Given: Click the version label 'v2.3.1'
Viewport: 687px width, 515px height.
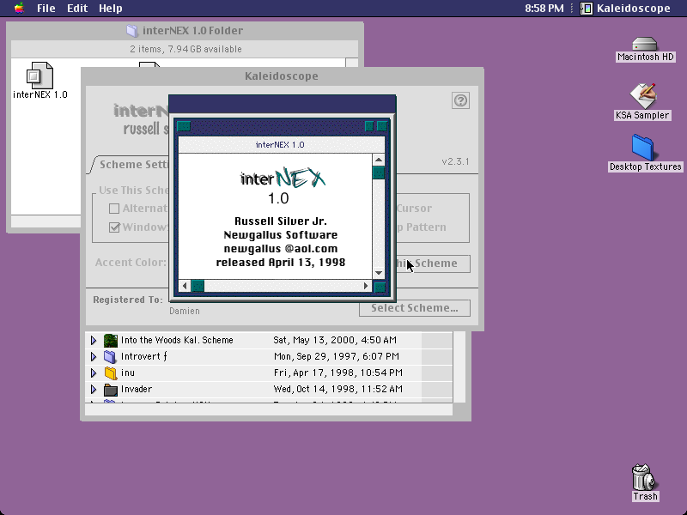Looking at the screenshot, I should (455, 161).
